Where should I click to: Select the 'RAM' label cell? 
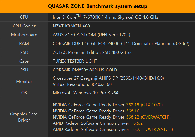point(24,43)
